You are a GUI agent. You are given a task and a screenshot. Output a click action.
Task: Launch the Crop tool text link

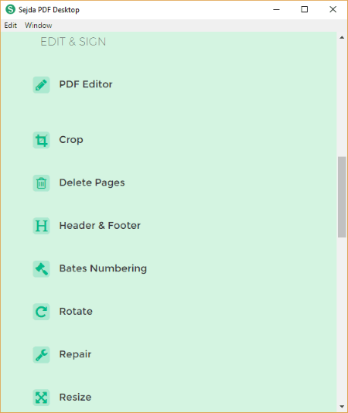tap(71, 140)
